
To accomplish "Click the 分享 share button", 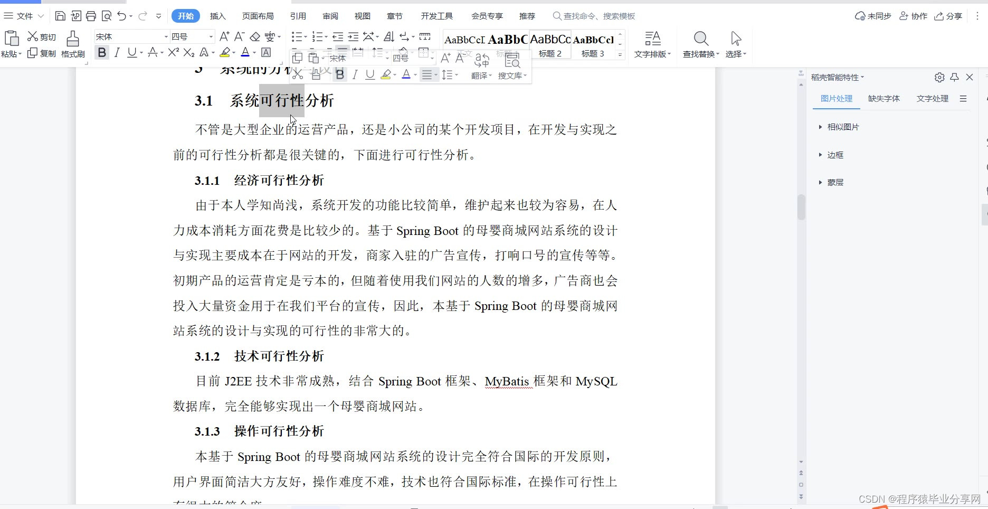I will pyautogui.click(x=948, y=16).
